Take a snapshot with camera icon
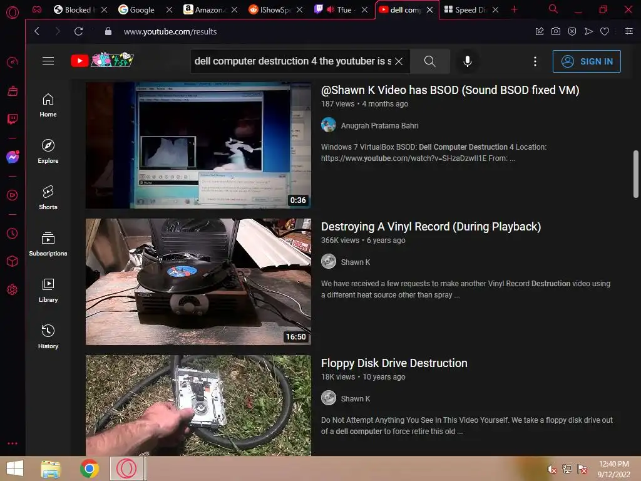Image resolution: width=641 pixels, height=481 pixels. 556,31
